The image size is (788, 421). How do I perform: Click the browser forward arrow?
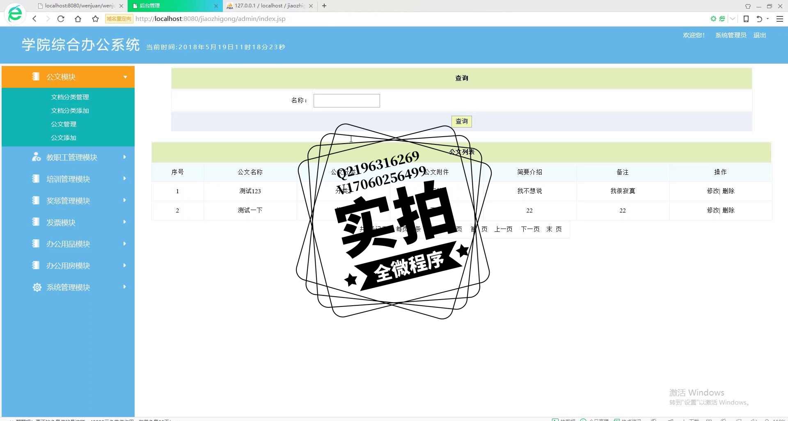48,19
